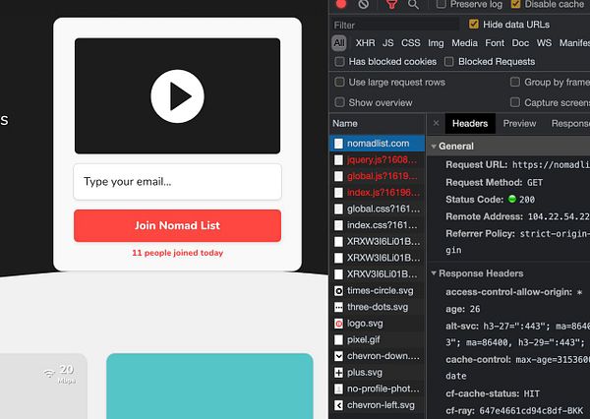
Task: Click the email input field
Action: tap(177, 182)
